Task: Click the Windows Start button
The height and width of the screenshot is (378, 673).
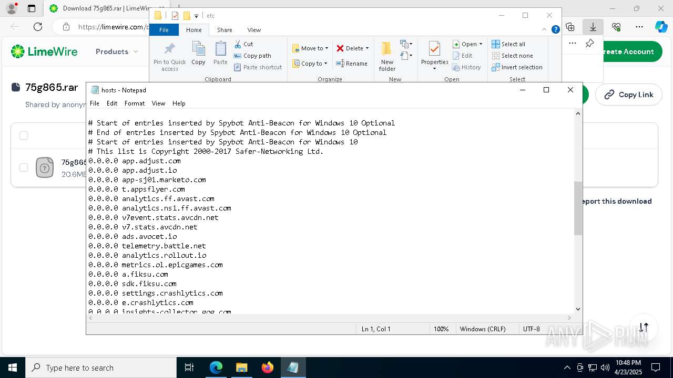Action: click(x=13, y=367)
